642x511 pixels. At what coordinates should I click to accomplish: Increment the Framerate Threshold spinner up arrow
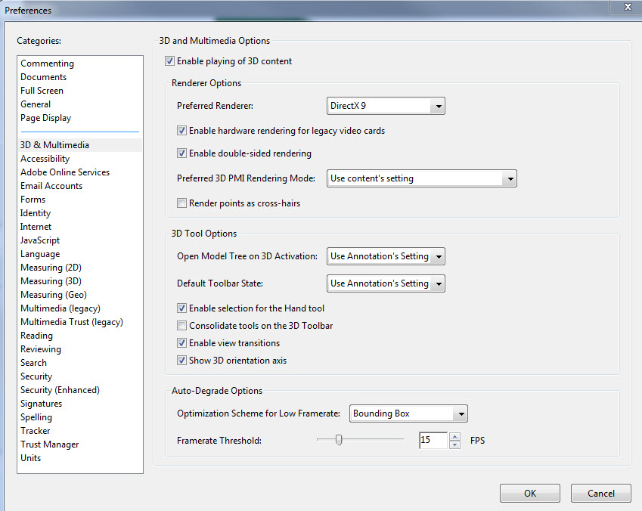454,436
